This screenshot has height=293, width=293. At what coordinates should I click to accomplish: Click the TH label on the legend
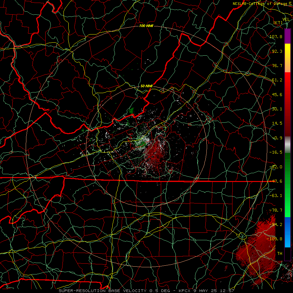280,254
